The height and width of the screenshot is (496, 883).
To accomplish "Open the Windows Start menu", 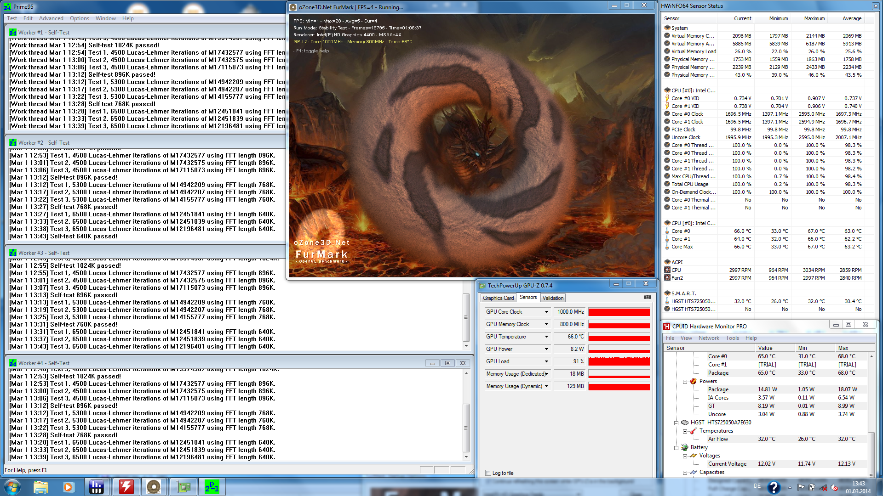I will pos(12,487).
